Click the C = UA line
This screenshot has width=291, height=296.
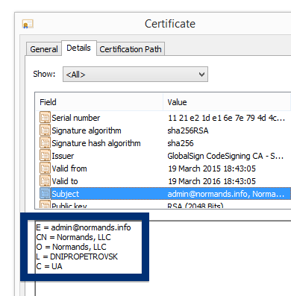coord(49,266)
